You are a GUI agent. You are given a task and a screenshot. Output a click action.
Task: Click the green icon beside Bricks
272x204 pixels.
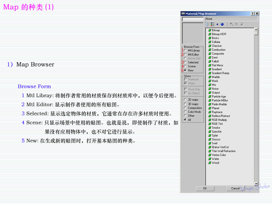210,38
